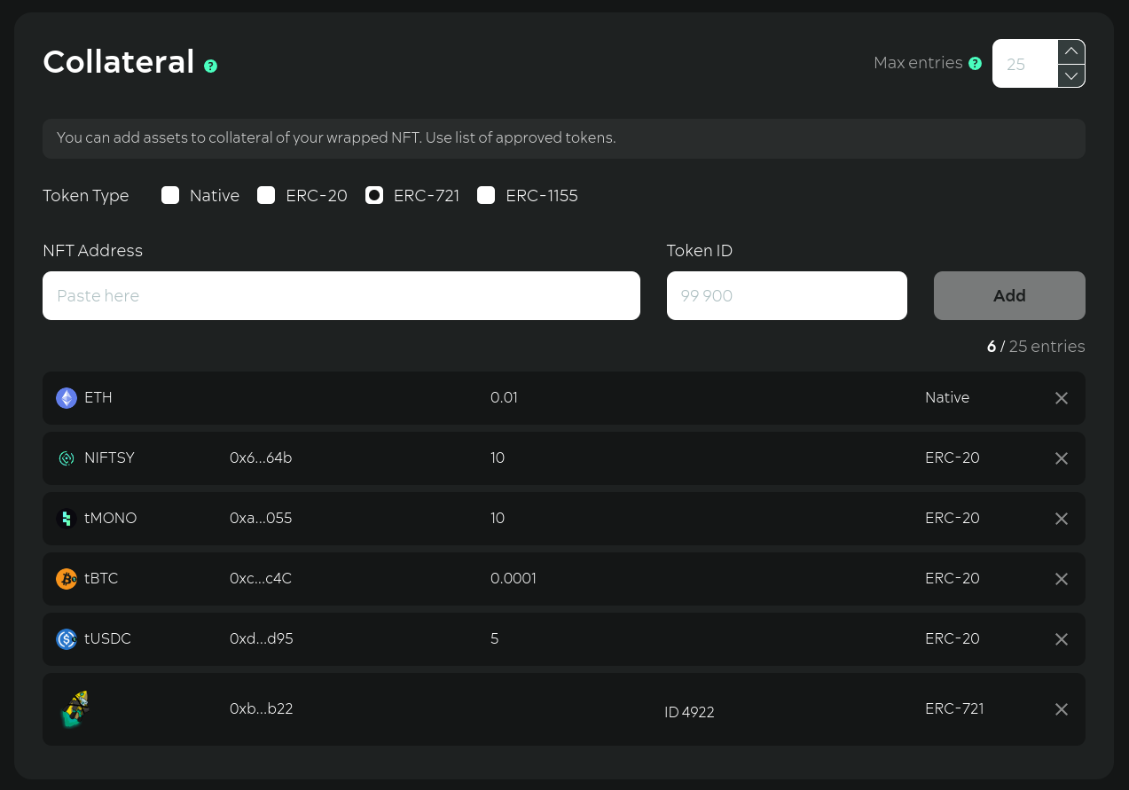Click the NFT Address input field
This screenshot has width=1129, height=790.
tap(341, 295)
